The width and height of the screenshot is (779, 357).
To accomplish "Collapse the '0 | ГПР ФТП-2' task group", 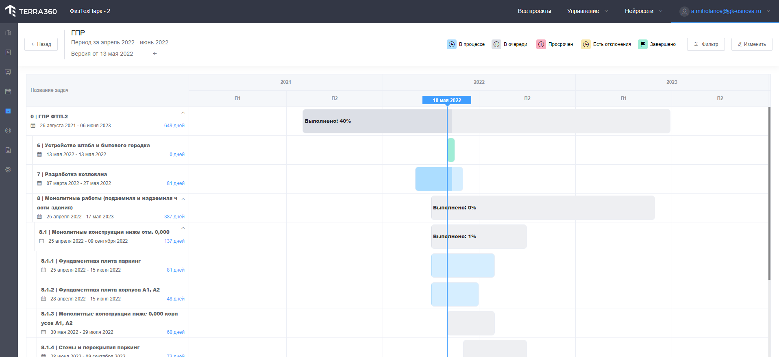I will coord(183,113).
